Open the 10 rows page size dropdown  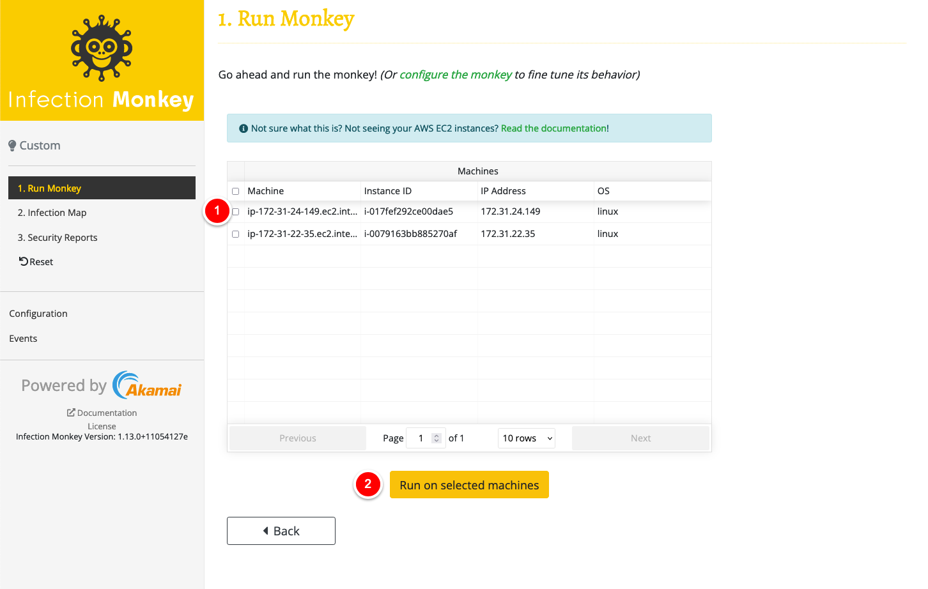tap(526, 438)
